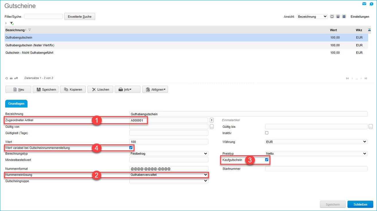Open the Währung dropdown showing EUR

tap(316, 142)
